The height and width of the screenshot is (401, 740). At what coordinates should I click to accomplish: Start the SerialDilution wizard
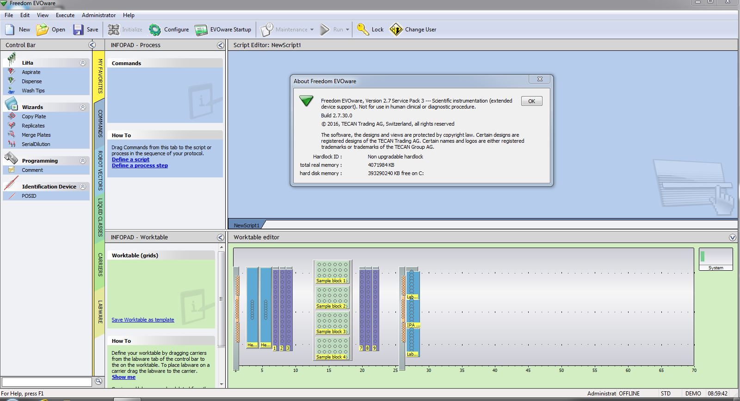36,144
